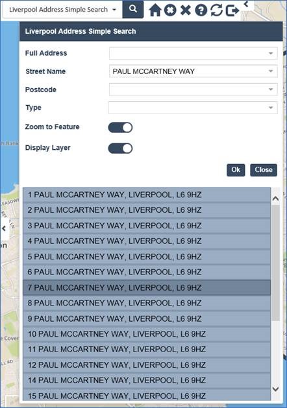Click the circled X clear icon
This screenshot has height=408, width=287.
tap(170, 10)
